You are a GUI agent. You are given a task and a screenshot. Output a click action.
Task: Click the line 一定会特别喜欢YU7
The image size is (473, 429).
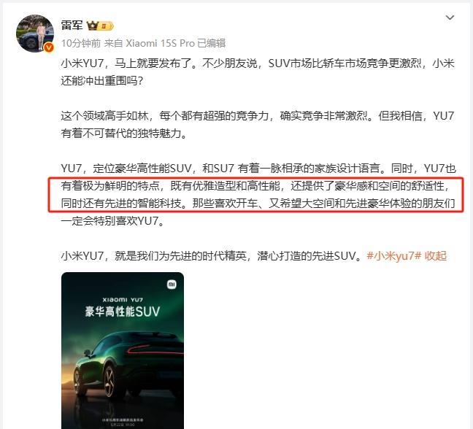point(113,221)
